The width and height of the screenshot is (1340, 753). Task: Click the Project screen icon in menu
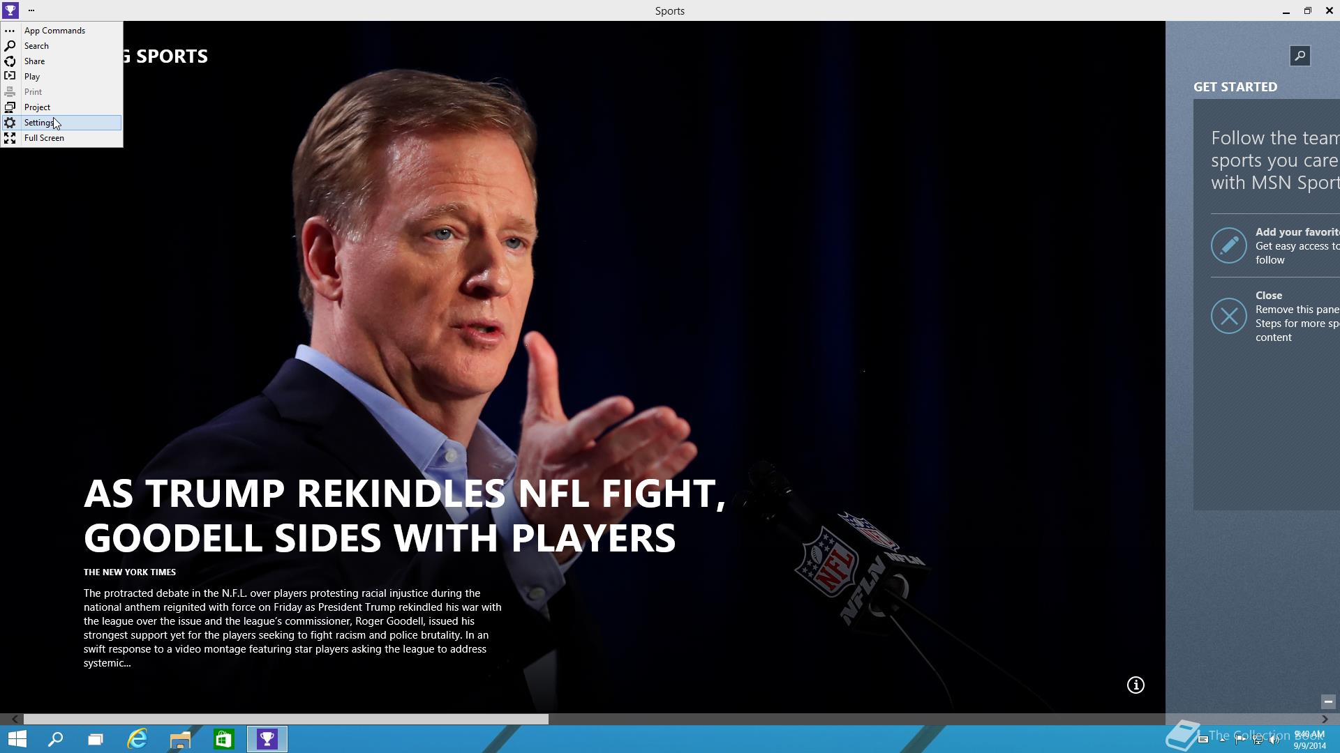coord(10,107)
